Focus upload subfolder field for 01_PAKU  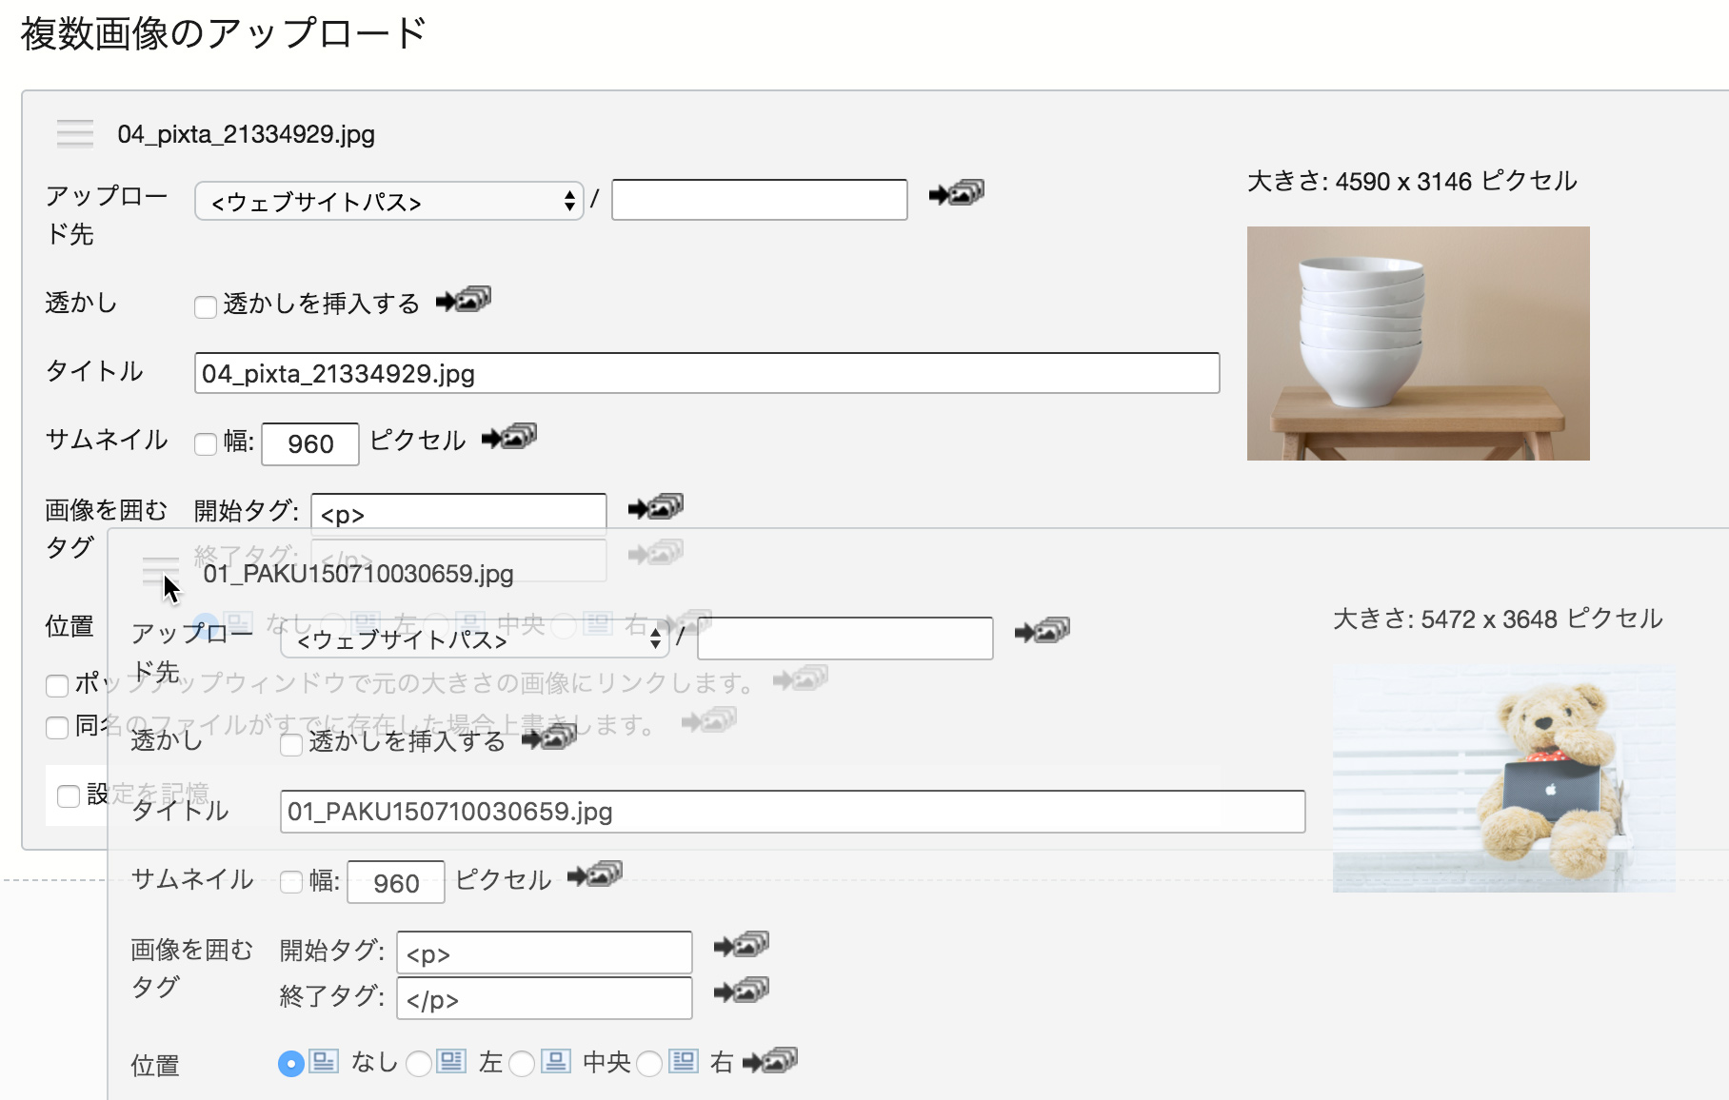(845, 638)
